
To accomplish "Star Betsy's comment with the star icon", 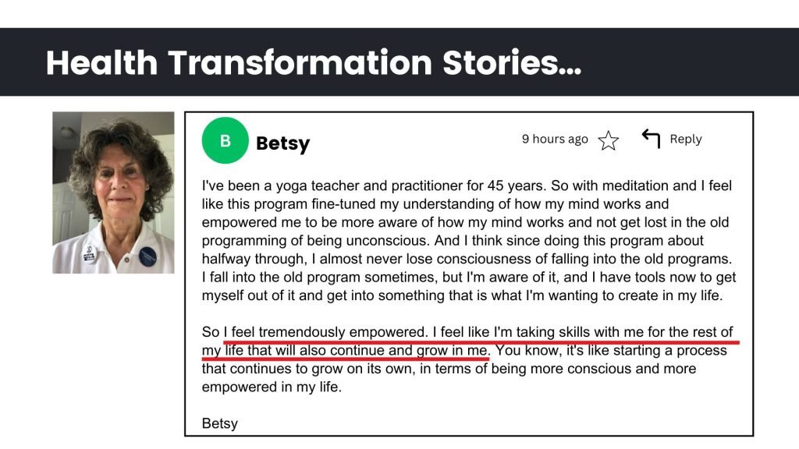I will [x=608, y=140].
